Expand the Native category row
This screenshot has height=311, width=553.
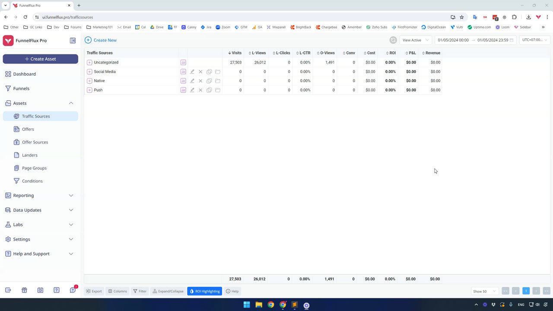(89, 81)
